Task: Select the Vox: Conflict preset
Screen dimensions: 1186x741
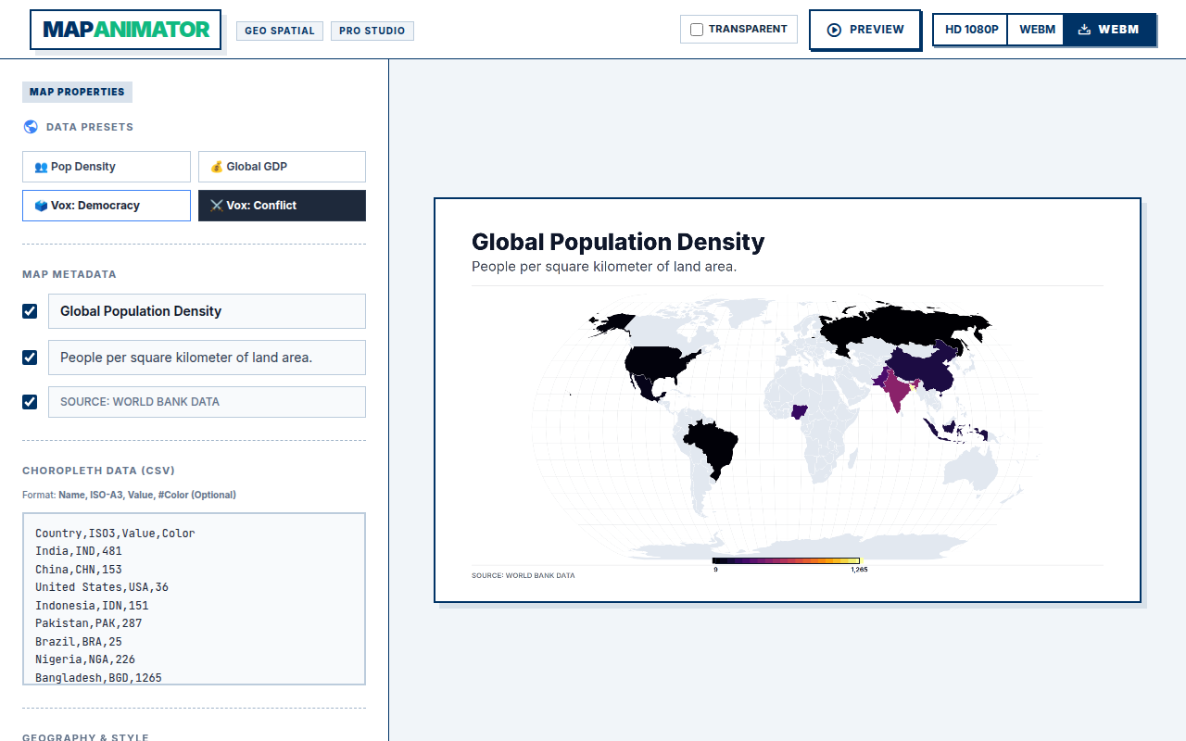Action: [282, 206]
